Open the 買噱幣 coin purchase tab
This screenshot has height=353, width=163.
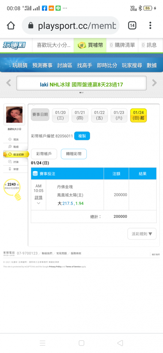point(90,45)
